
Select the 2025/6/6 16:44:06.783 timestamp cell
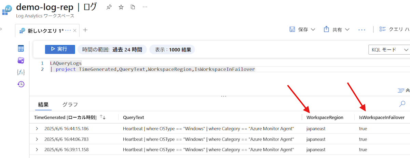(66, 139)
